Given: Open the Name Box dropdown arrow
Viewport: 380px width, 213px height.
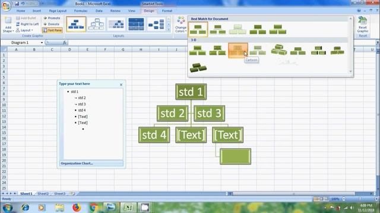Looking at the screenshot, I should [42, 43].
